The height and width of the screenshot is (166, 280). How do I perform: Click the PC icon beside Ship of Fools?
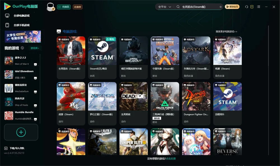(35, 105)
